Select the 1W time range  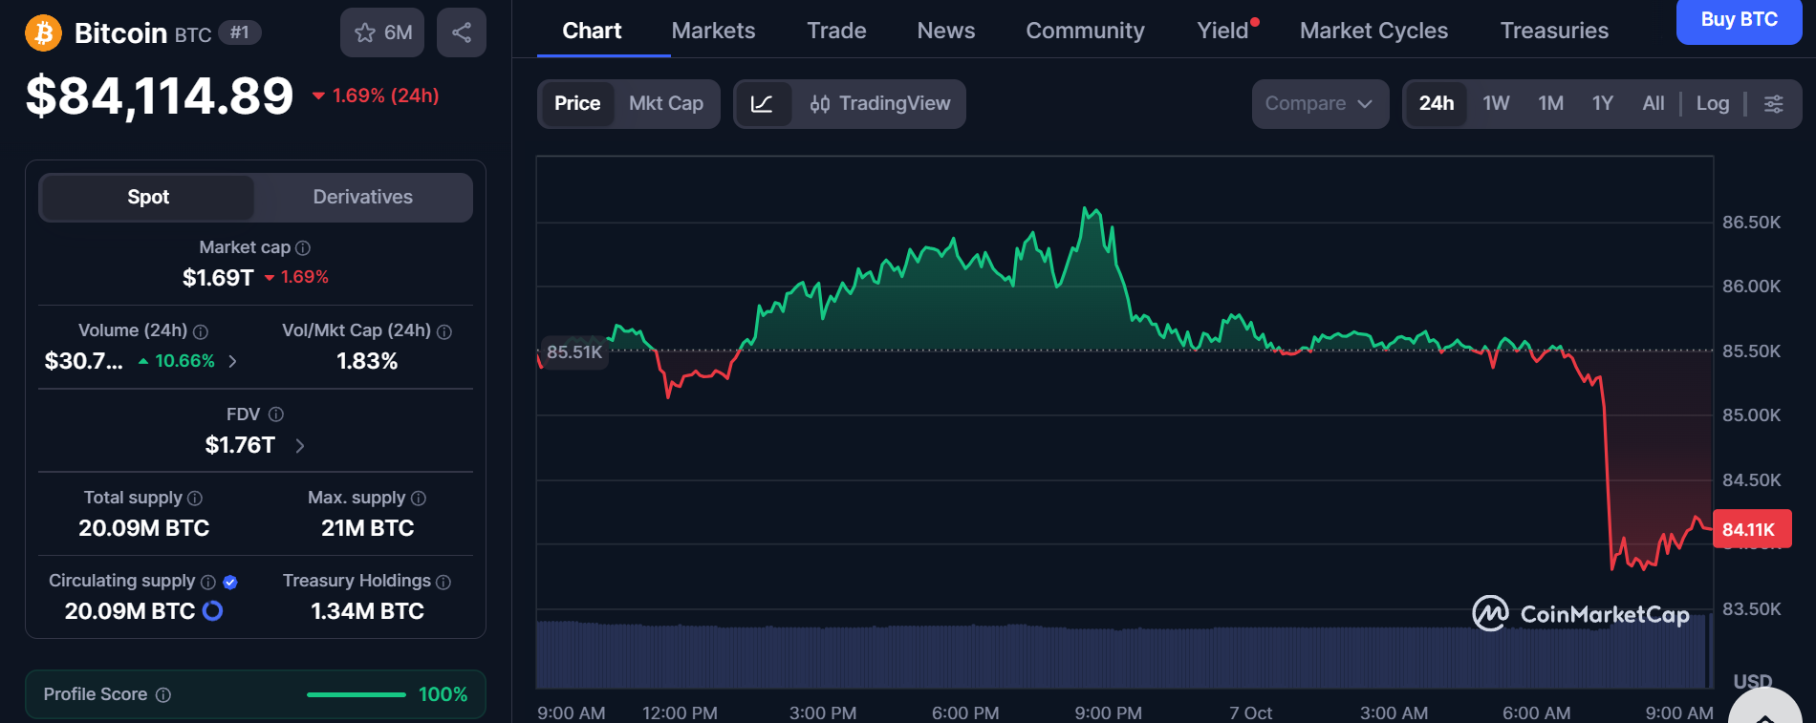[1496, 104]
